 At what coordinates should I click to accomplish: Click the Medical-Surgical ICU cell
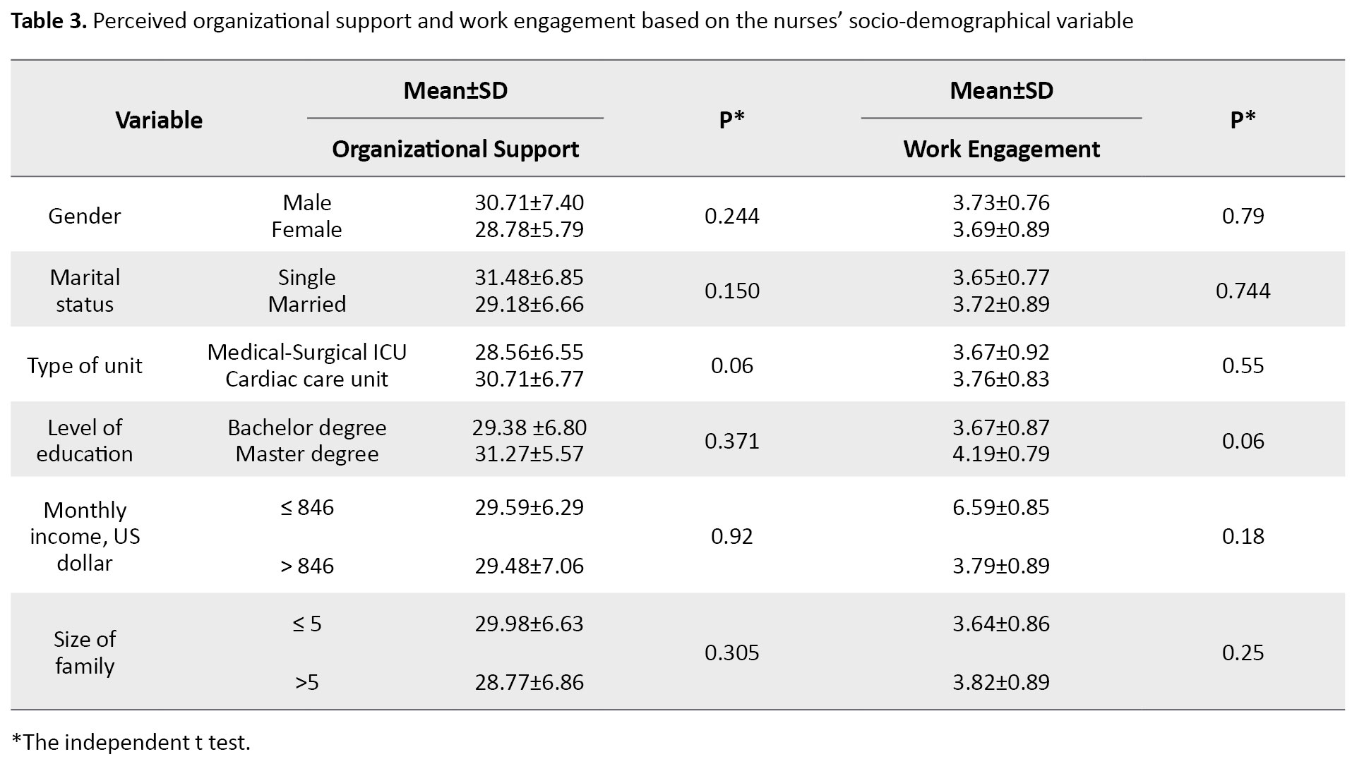(x=307, y=352)
